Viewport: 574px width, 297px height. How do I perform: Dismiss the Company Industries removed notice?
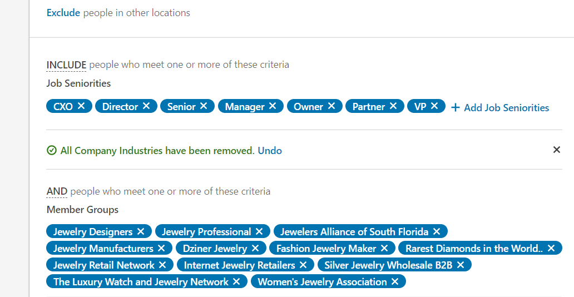556,150
